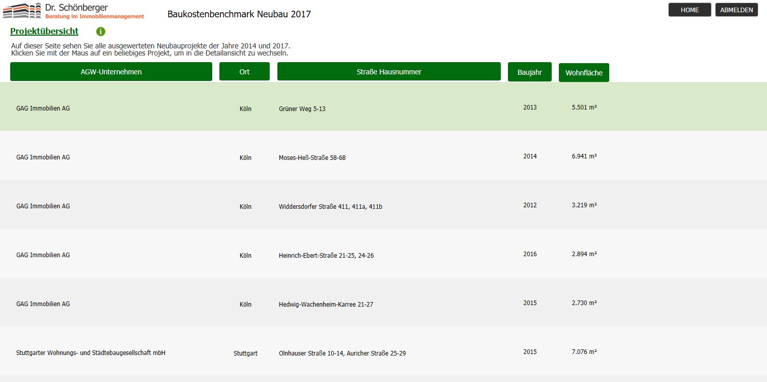The image size is (767, 382).
Task: Click Wohnfläche value 5.501 m²
Action: point(584,107)
